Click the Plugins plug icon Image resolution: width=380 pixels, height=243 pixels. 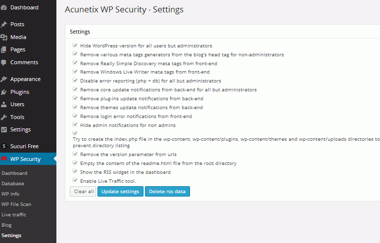pos(3,92)
